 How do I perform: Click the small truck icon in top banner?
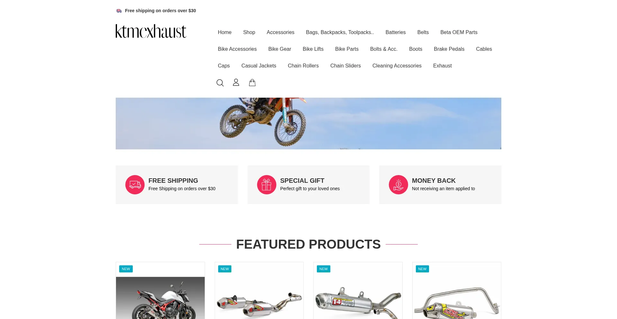(x=119, y=11)
